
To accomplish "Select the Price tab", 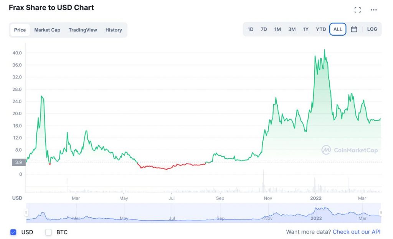I will (20, 30).
